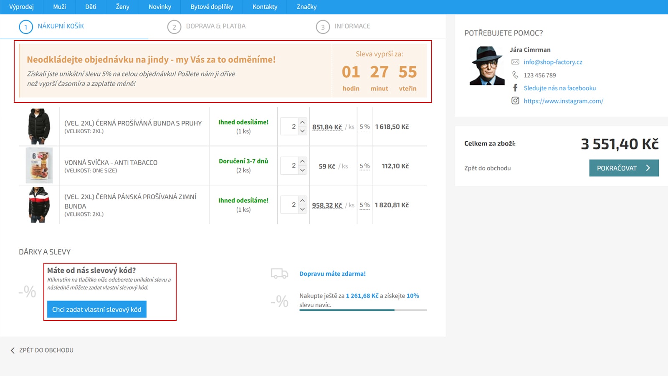Click the phone icon beside 123 456 789
The image size is (668, 376).
click(515, 75)
